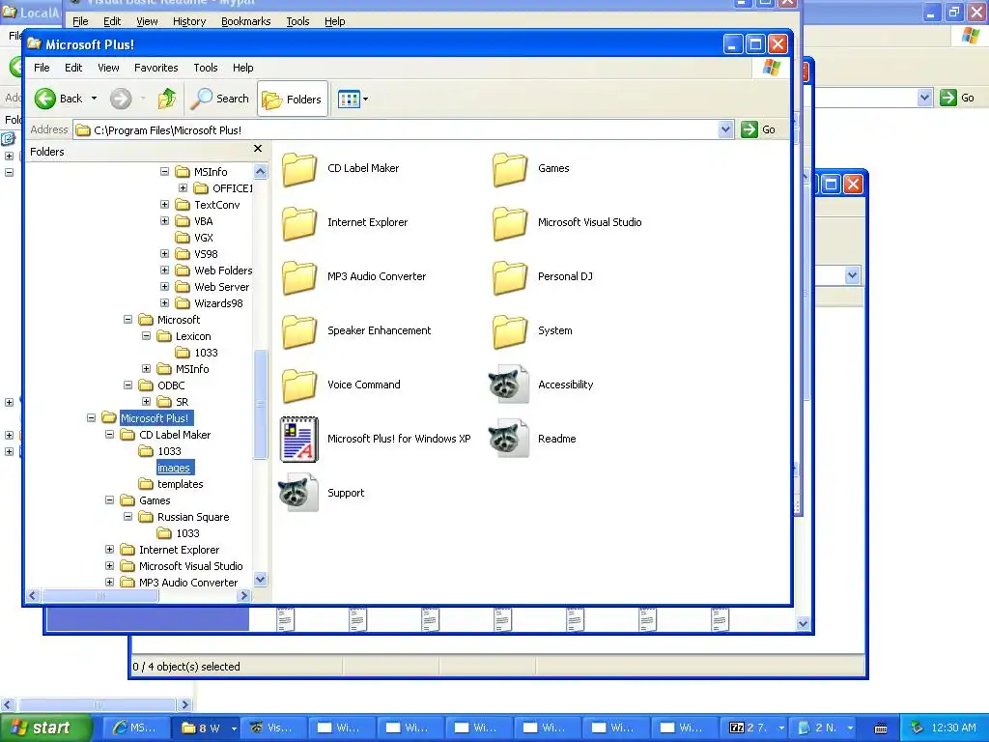Screen dimensions: 989x742
Task: Click the system tray clock
Action: click(953, 728)
